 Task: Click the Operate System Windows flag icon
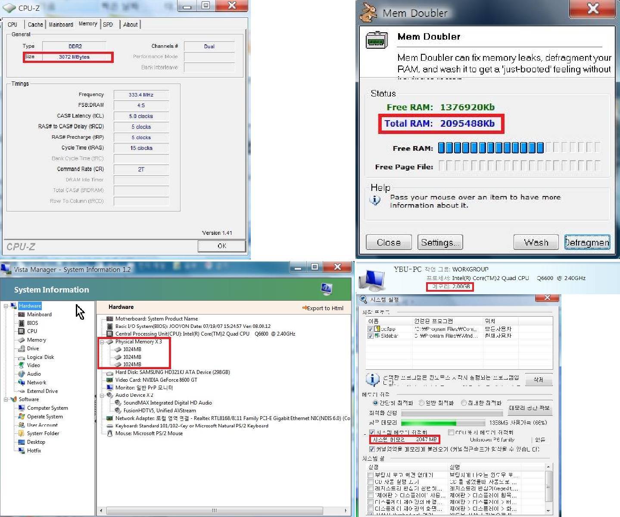[x=21, y=416]
